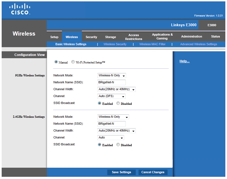227x179 pixels.
Task: Click the Help... link
Action: click(184, 61)
